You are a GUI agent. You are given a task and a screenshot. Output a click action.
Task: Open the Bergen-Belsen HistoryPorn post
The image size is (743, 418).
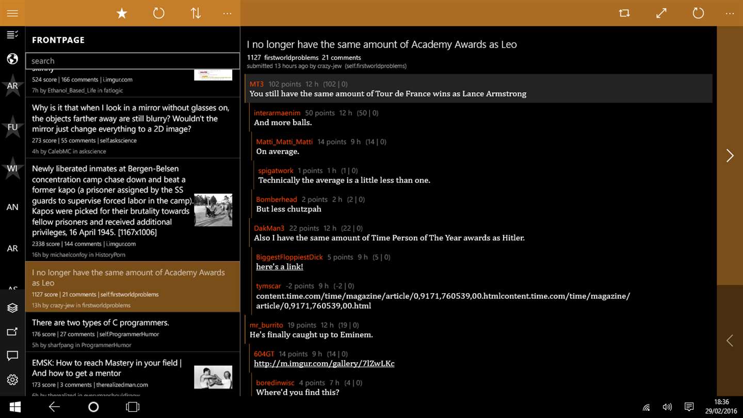[133, 211]
